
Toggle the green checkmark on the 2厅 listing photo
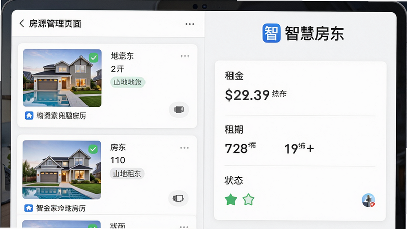coord(94,58)
